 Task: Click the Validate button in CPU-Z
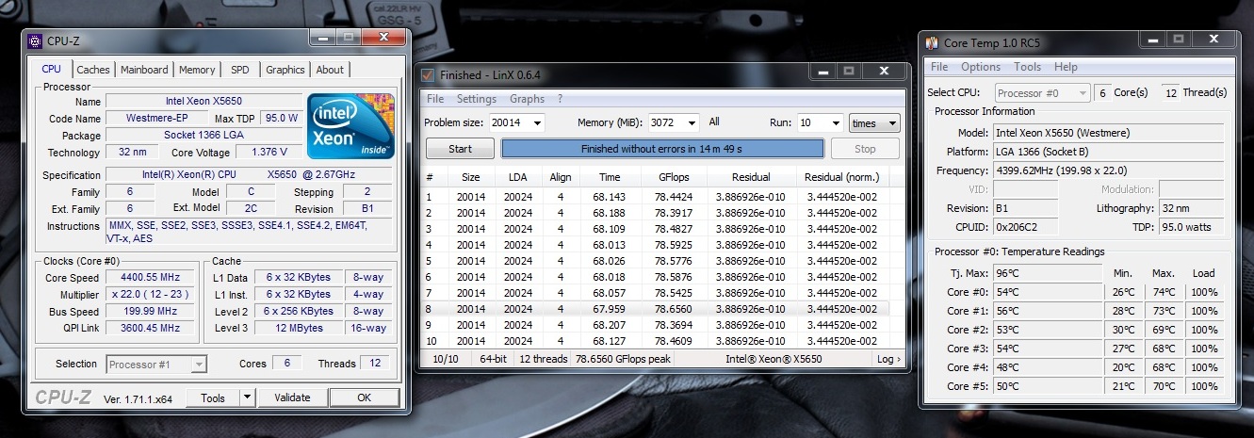click(292, 397)
